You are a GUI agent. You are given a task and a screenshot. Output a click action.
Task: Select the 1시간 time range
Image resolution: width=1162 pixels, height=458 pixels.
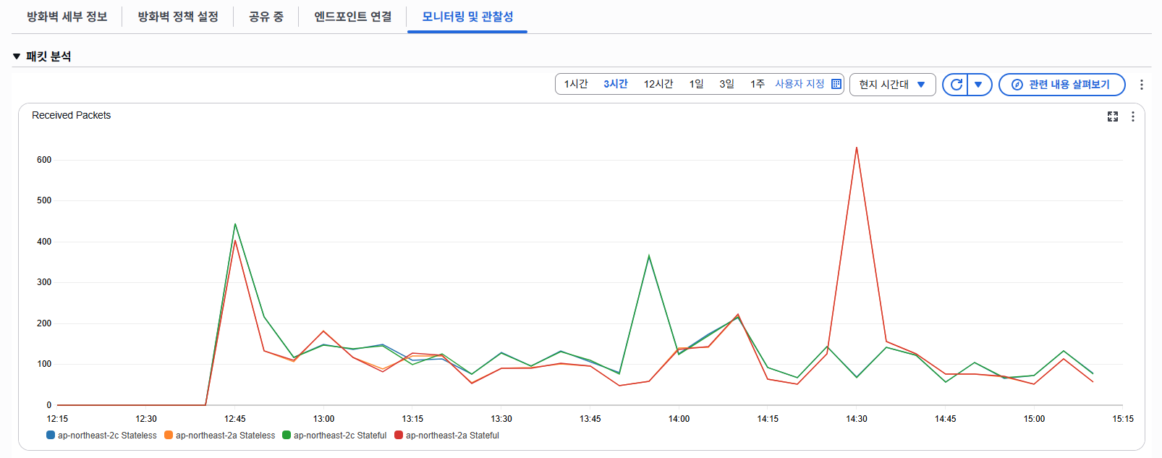(576, 84)
